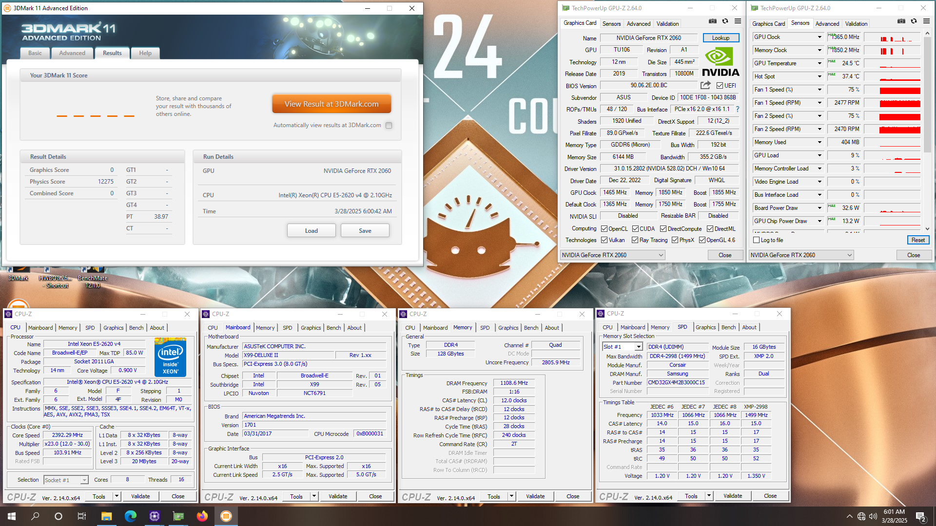Open Windows Start menu
This screenshot has width=936, height=526.
click(12, 516)
